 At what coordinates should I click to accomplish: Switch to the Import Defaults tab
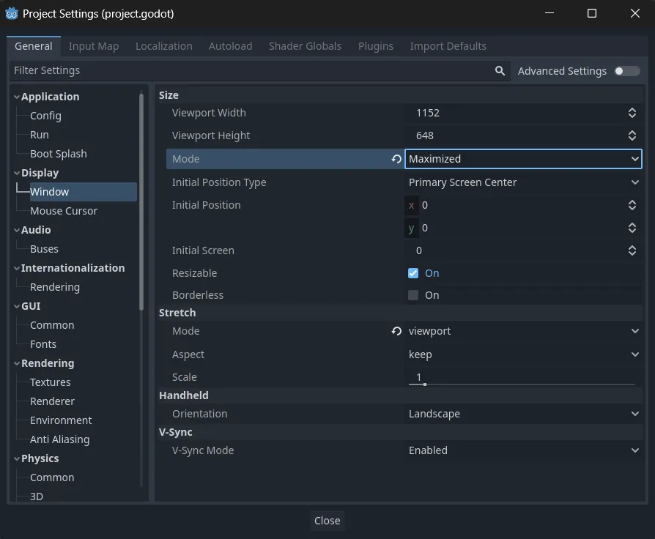coord(448,46)
